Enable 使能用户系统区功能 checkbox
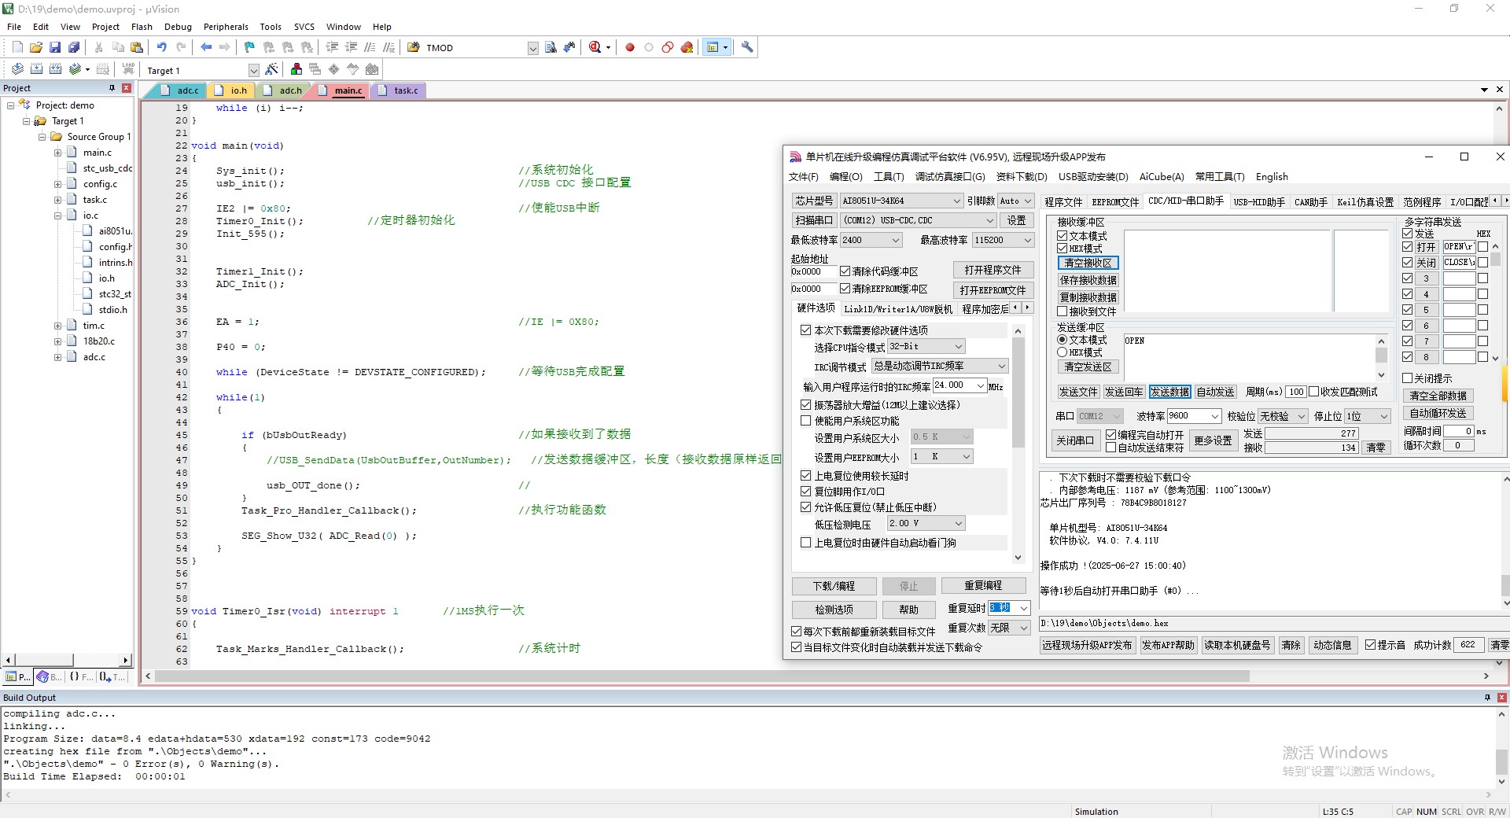This screenshot has height=818, width=1510. click(x=805, y=421)
